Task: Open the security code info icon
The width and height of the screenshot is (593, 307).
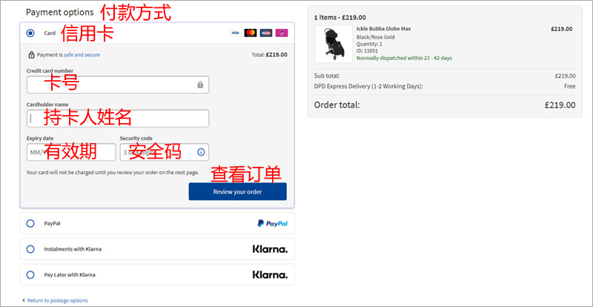Action: coord(201,152)
